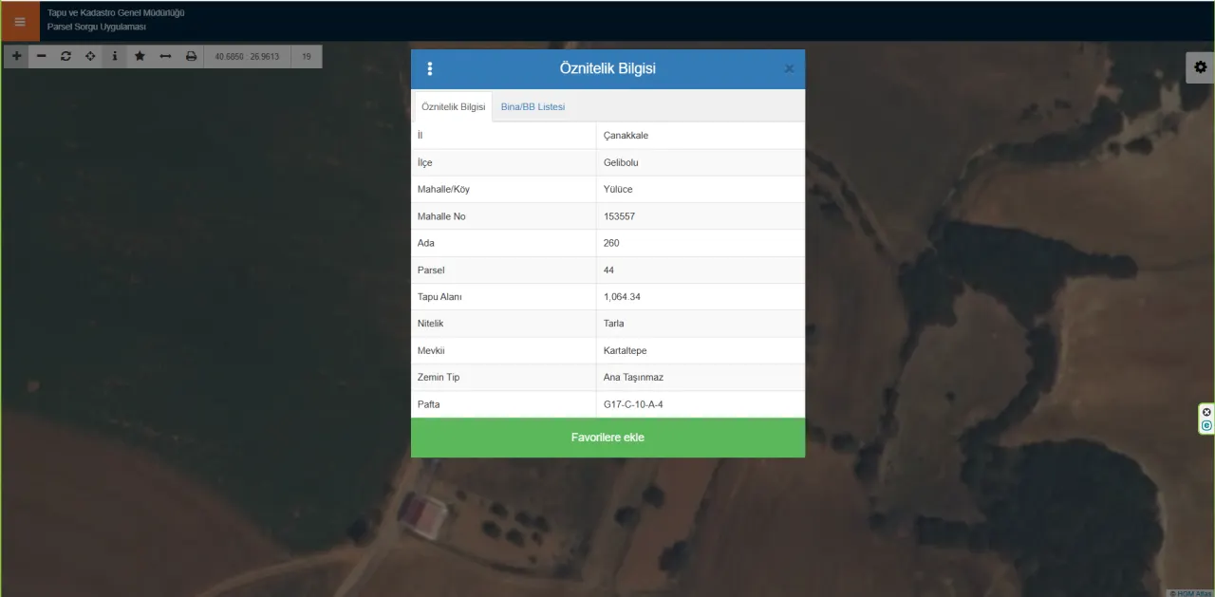
Task: Click the Favorilere ekle button
Action: click(x=607, y=438)
